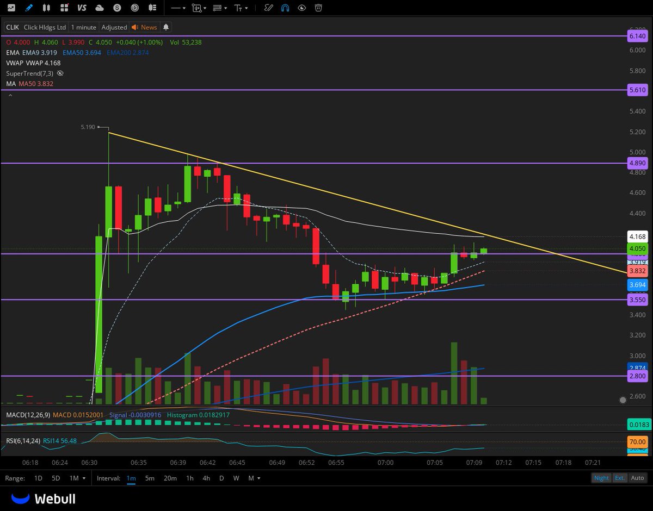Select the blue pencil drawing tool
The image size is (653, 511).
click(29, 8)
